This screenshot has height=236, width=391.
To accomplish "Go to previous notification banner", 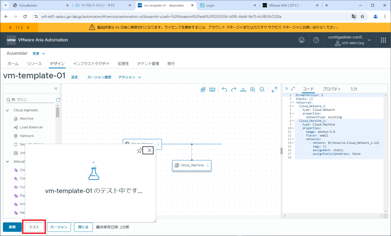I will tap(10, 28).
